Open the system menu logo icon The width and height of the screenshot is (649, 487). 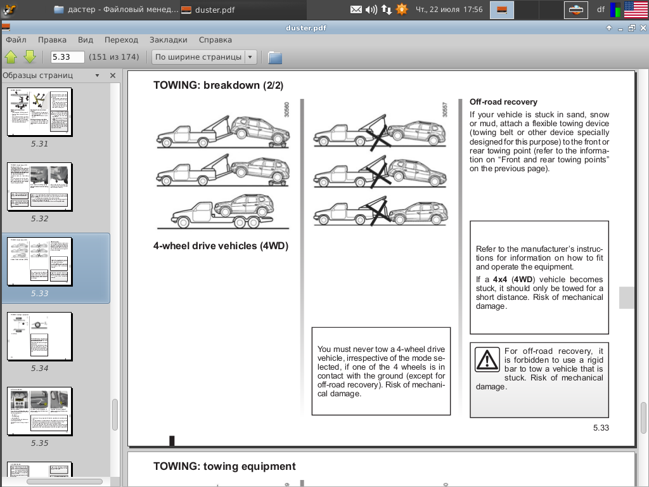point(9,9)
